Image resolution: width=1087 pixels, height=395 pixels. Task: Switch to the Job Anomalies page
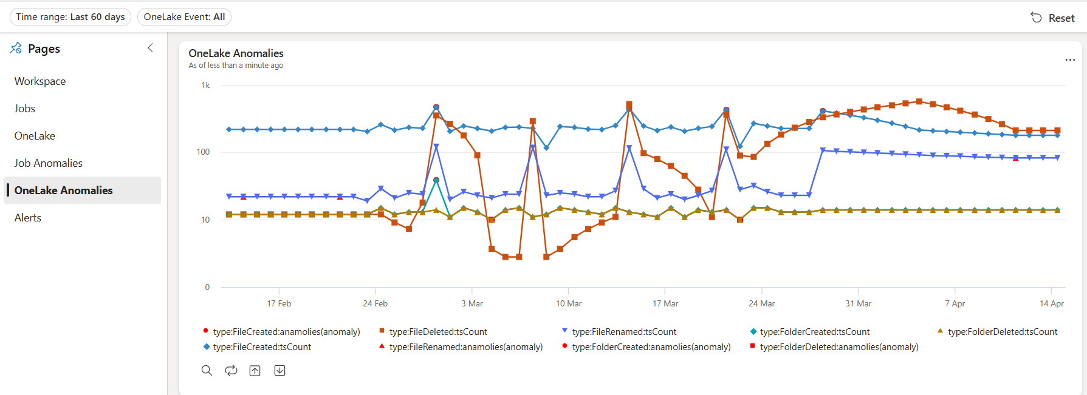[x=49, y=163]
